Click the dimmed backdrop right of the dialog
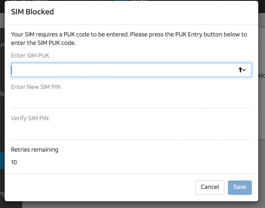This screenshot has height=208, width=265. pyautogui.click(x=262, y=116)
